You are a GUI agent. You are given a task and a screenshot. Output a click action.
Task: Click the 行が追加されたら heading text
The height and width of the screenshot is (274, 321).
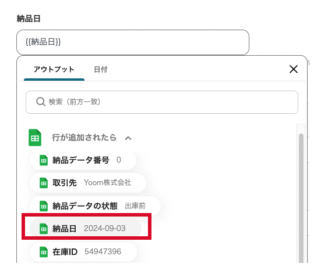[x=84, y=138]
